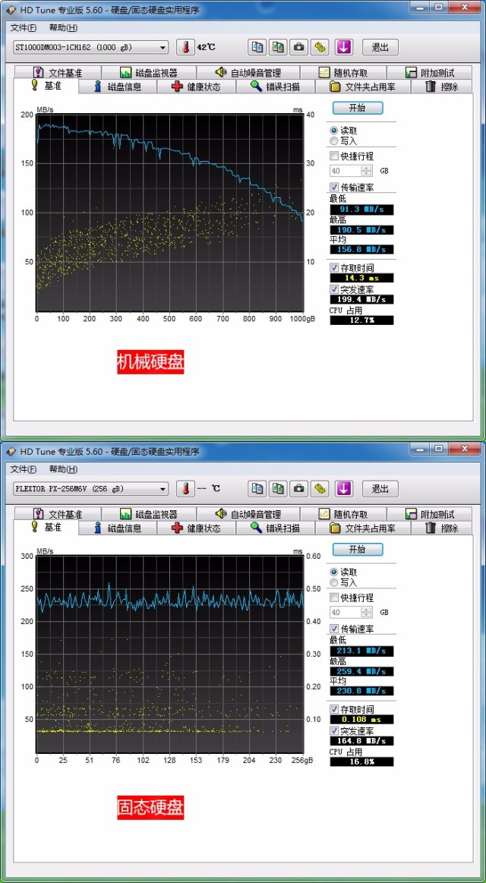Click camera save-screenshot icon in ST1000DM003 window
486x883 pixels.
coord(298,47)
